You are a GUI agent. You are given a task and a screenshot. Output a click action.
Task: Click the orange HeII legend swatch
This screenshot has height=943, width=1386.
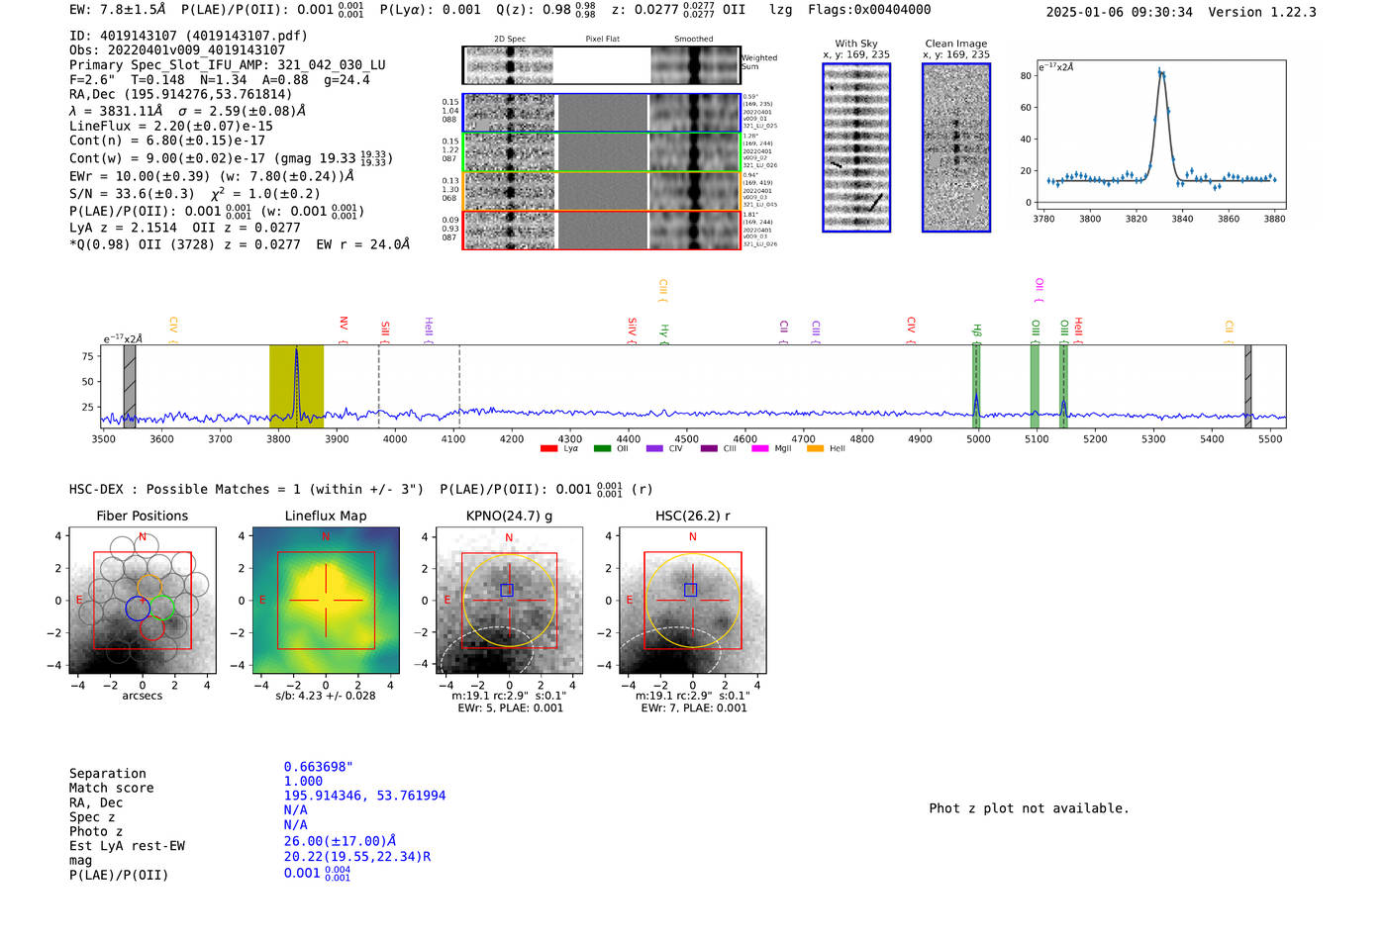tap(815, 449)
